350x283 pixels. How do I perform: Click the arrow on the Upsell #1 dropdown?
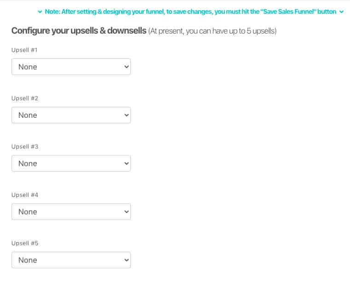[x=127, y=67]
